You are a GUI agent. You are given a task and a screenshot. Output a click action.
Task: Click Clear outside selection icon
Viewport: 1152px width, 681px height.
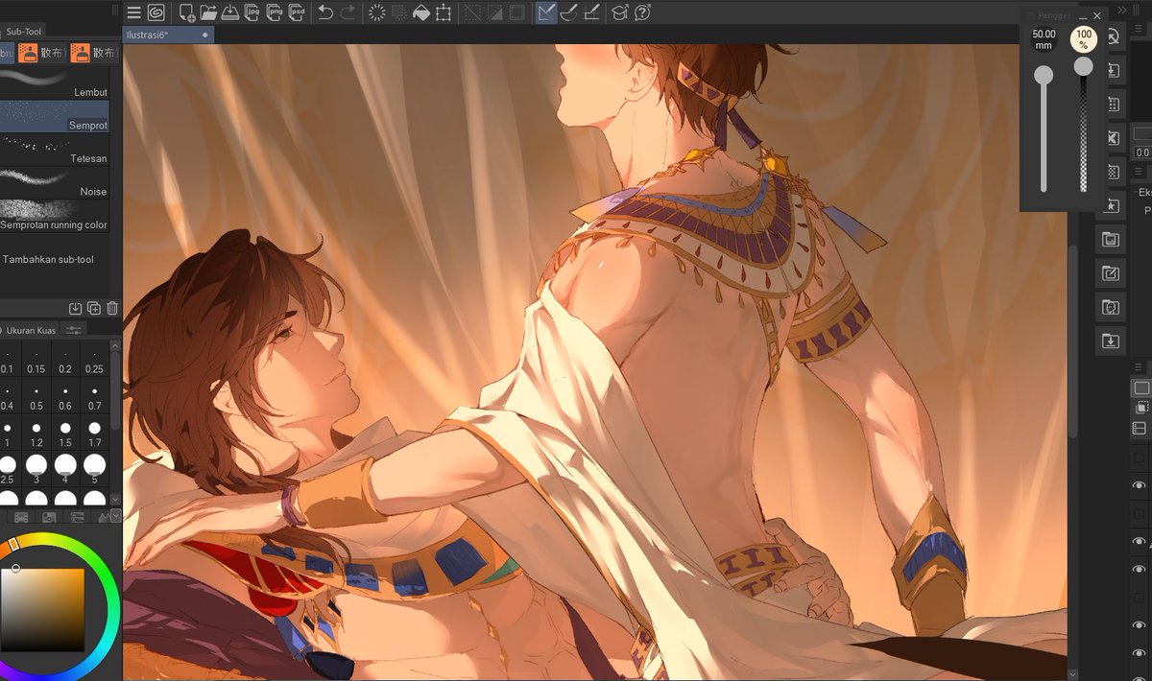tap(398, 12)
